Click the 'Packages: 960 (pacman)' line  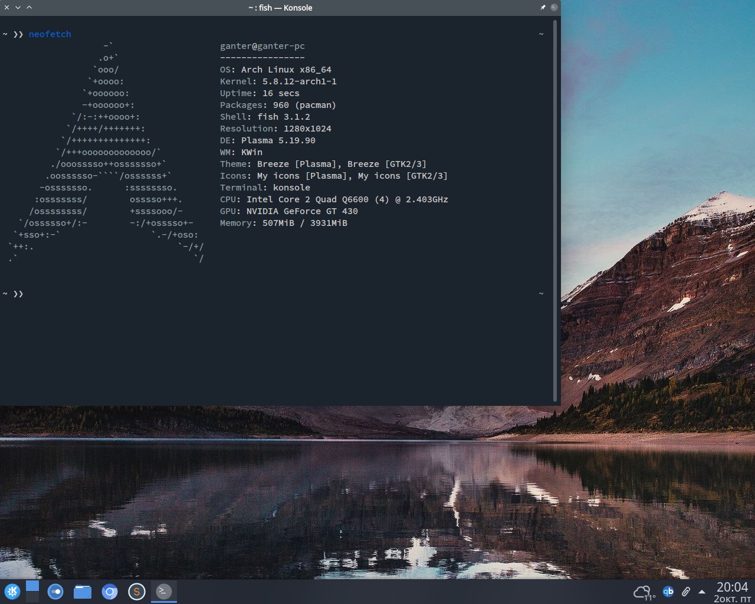pyautogui.click(x=278, y=105)
